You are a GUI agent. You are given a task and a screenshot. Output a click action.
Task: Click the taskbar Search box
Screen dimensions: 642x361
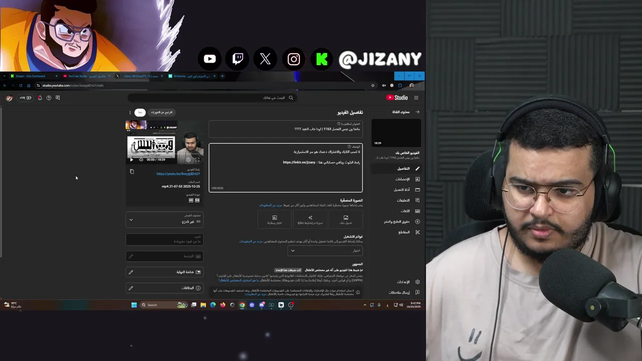tap(164, 305)
